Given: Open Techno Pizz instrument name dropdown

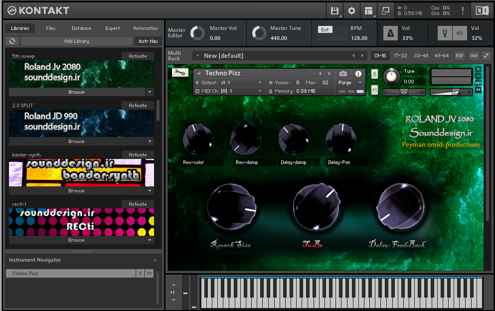Looking at the screenshot, I should 199,74.
